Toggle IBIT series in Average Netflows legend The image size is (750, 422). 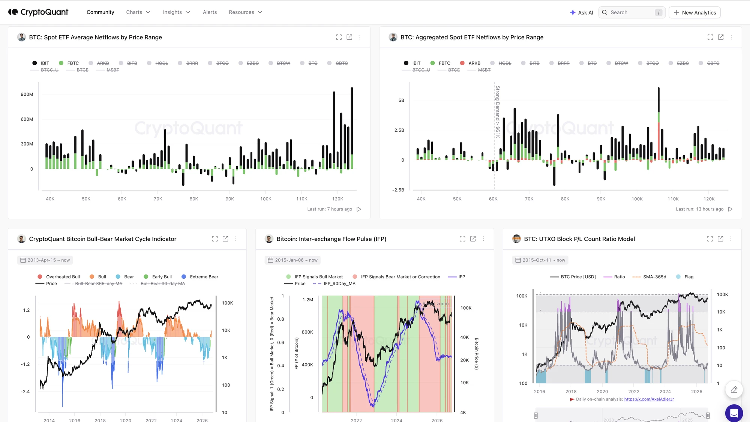click(41, 63)
